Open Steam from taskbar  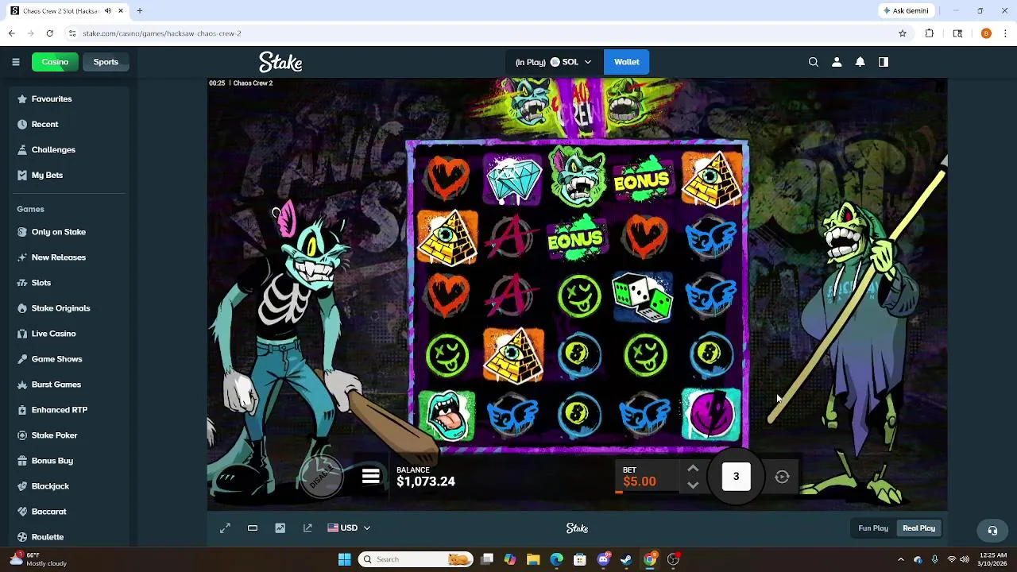tap(626, 559)
